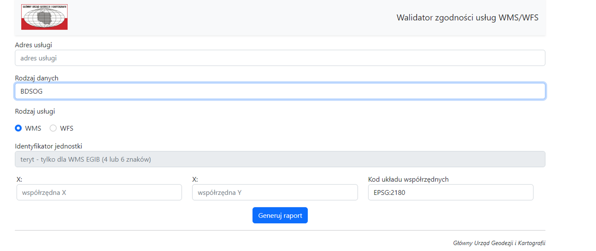The image size is (596, 251).
Task: Click the Rodzaj danych label
Action: click(x=37, y=78)
